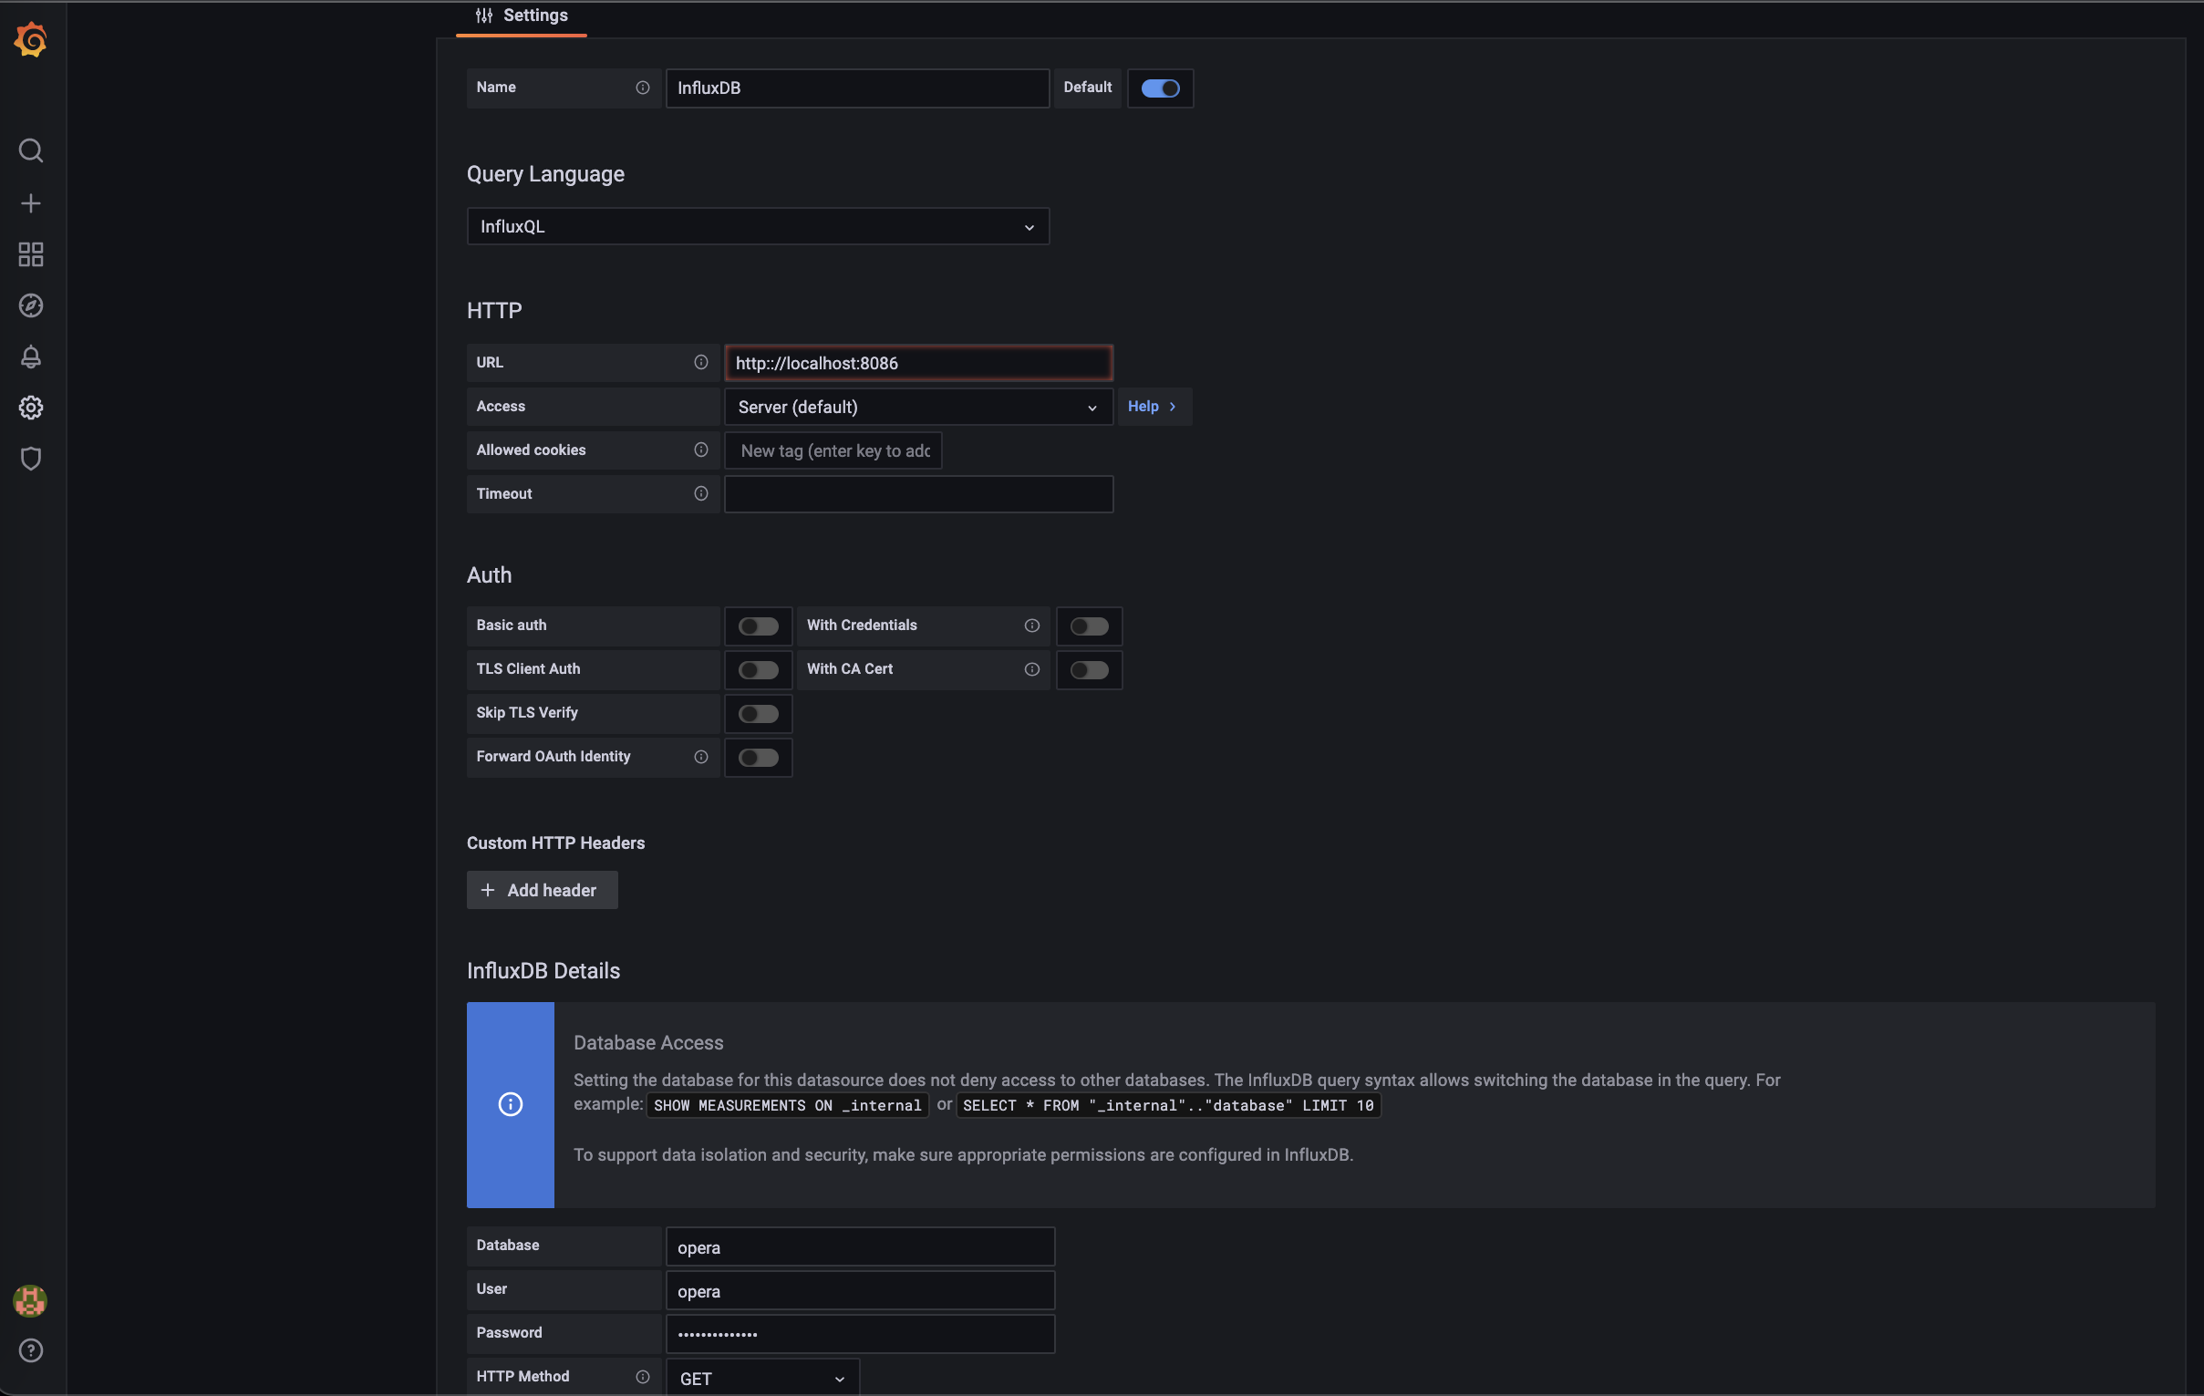Screen dimensions: 2204x1396
Task: Enable TLS Client Auth toggle
Action: [x=758, y=670]
